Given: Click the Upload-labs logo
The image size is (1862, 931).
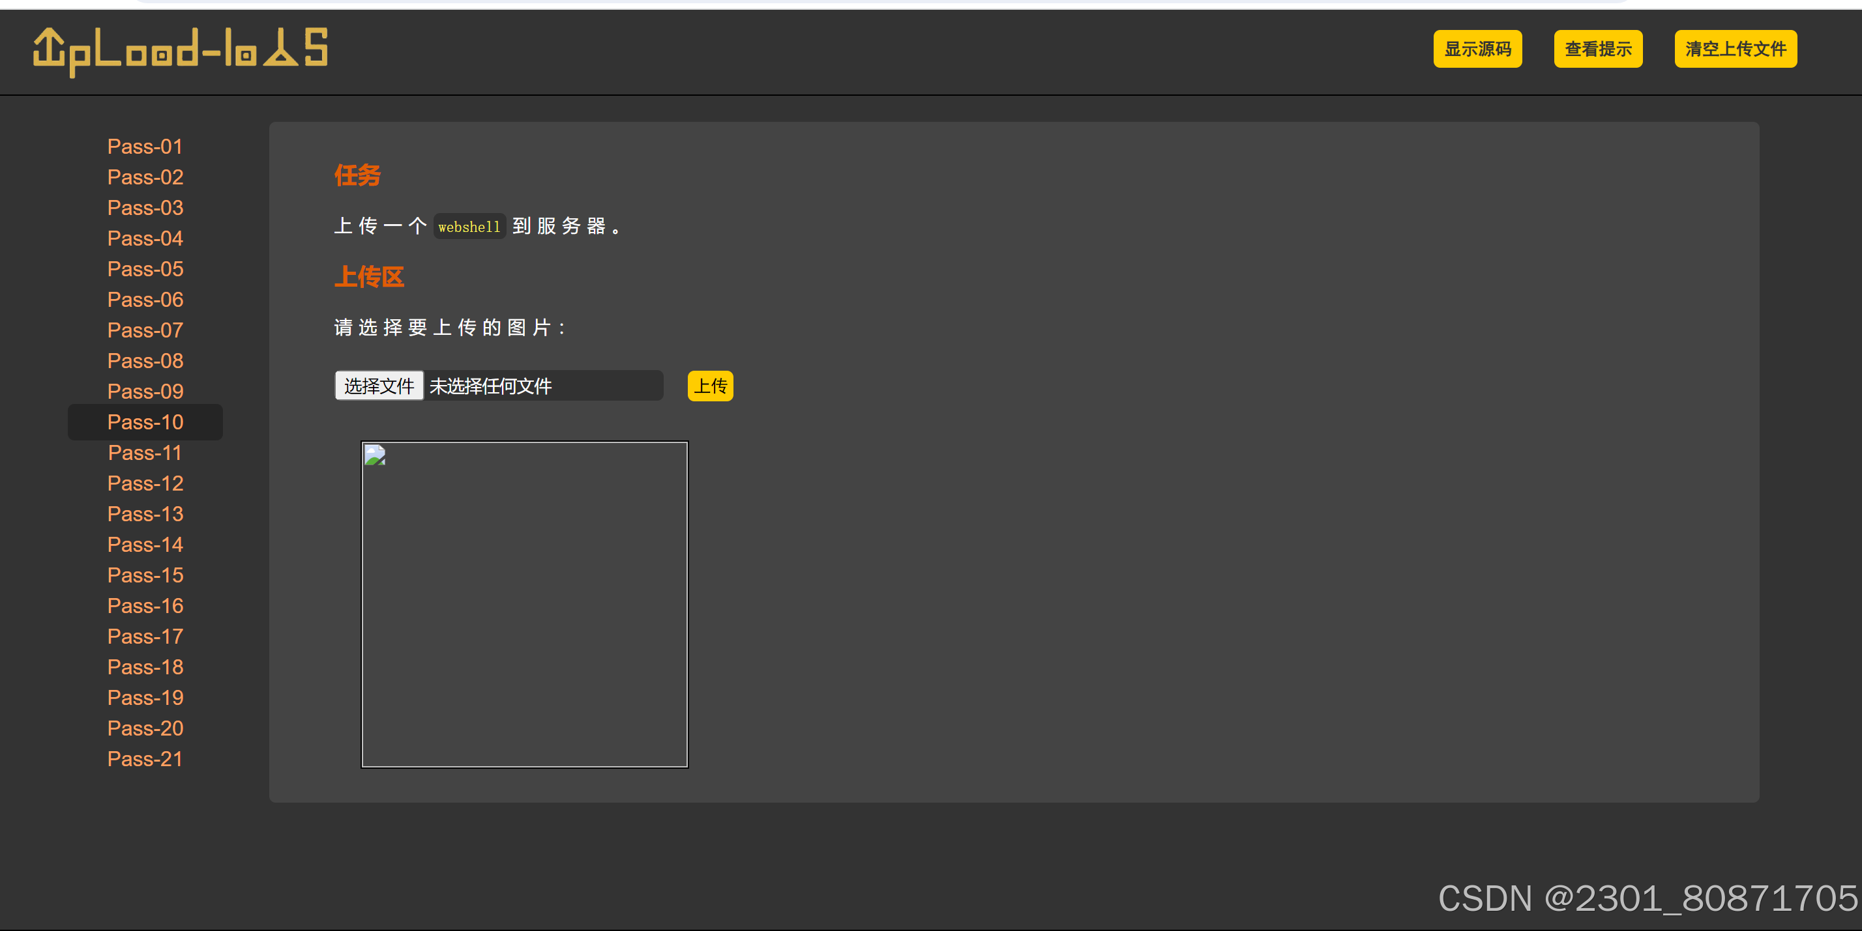Looking at the screenshot, I should pyautogui.click(x=181, y=51).
